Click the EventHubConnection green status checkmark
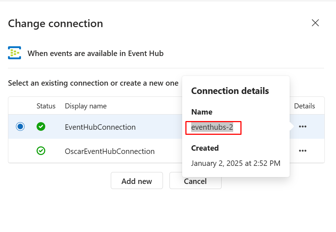 click(41, 127)
